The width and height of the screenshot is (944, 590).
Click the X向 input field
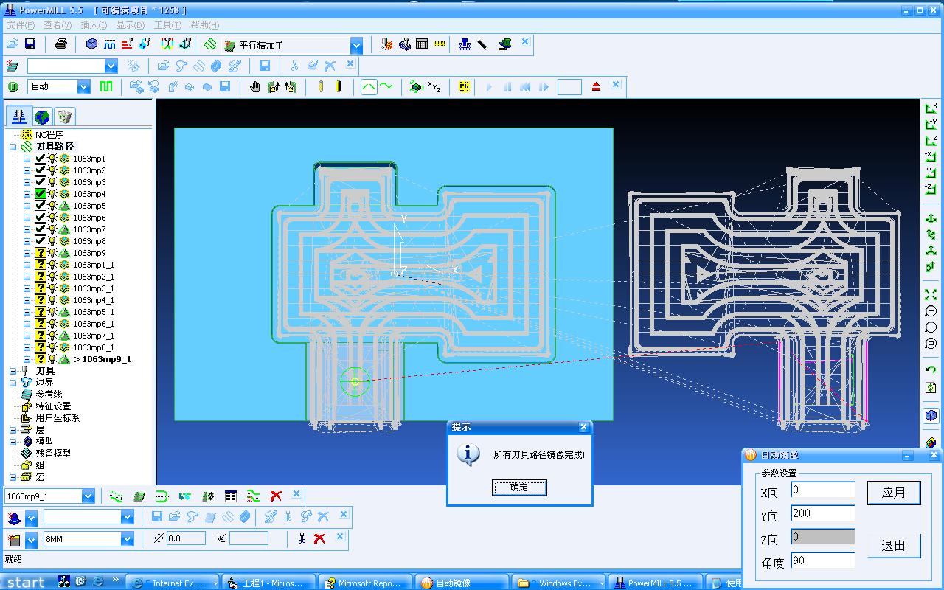[x=823, y=490]
